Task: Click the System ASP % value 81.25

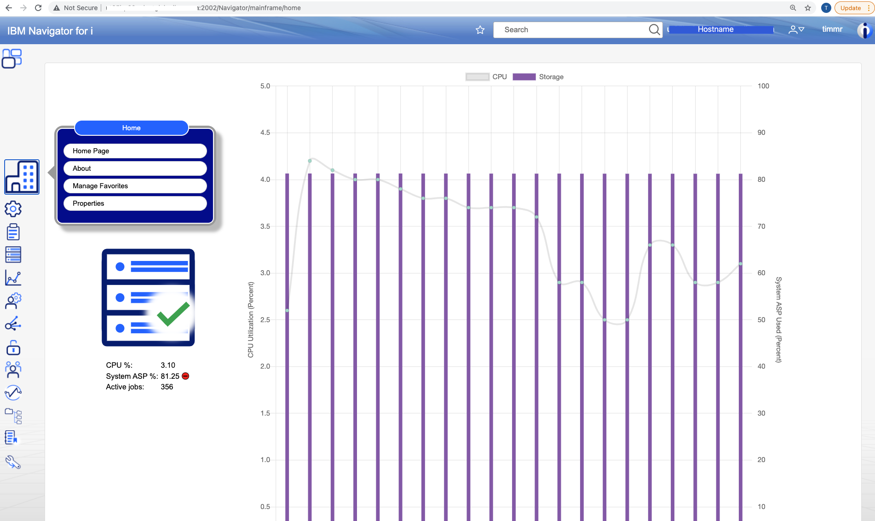Action: (x=170, y=376)
